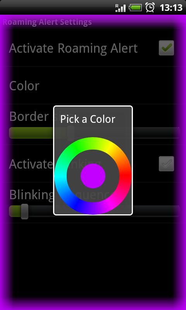The height and width of the screenshot is (310, 186).
Task: Toggle the Activate Blinking checkbox
Action: (167, 164)
